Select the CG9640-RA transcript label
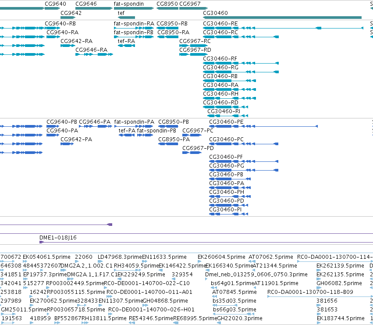373x325 pixels. 62,32
